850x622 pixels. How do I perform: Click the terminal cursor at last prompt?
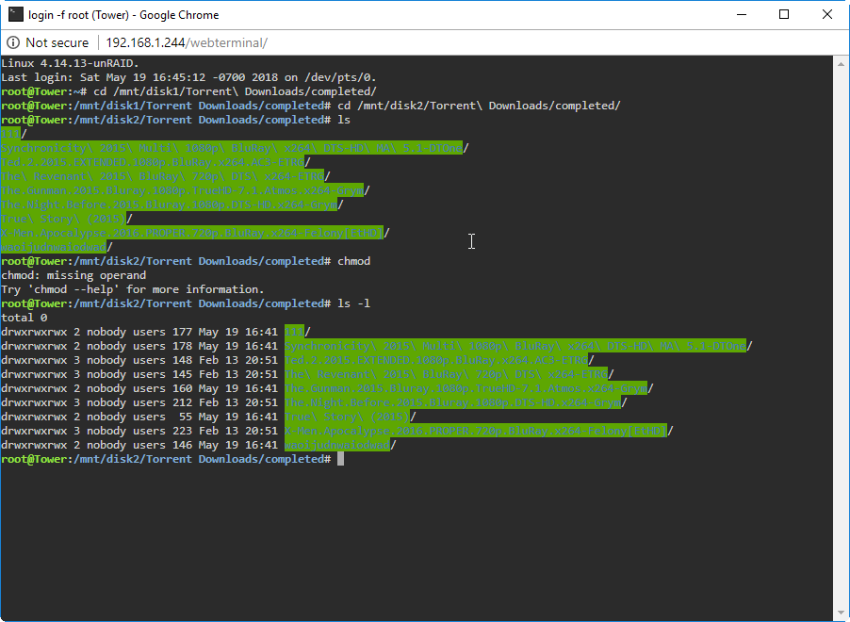point(340,459)
